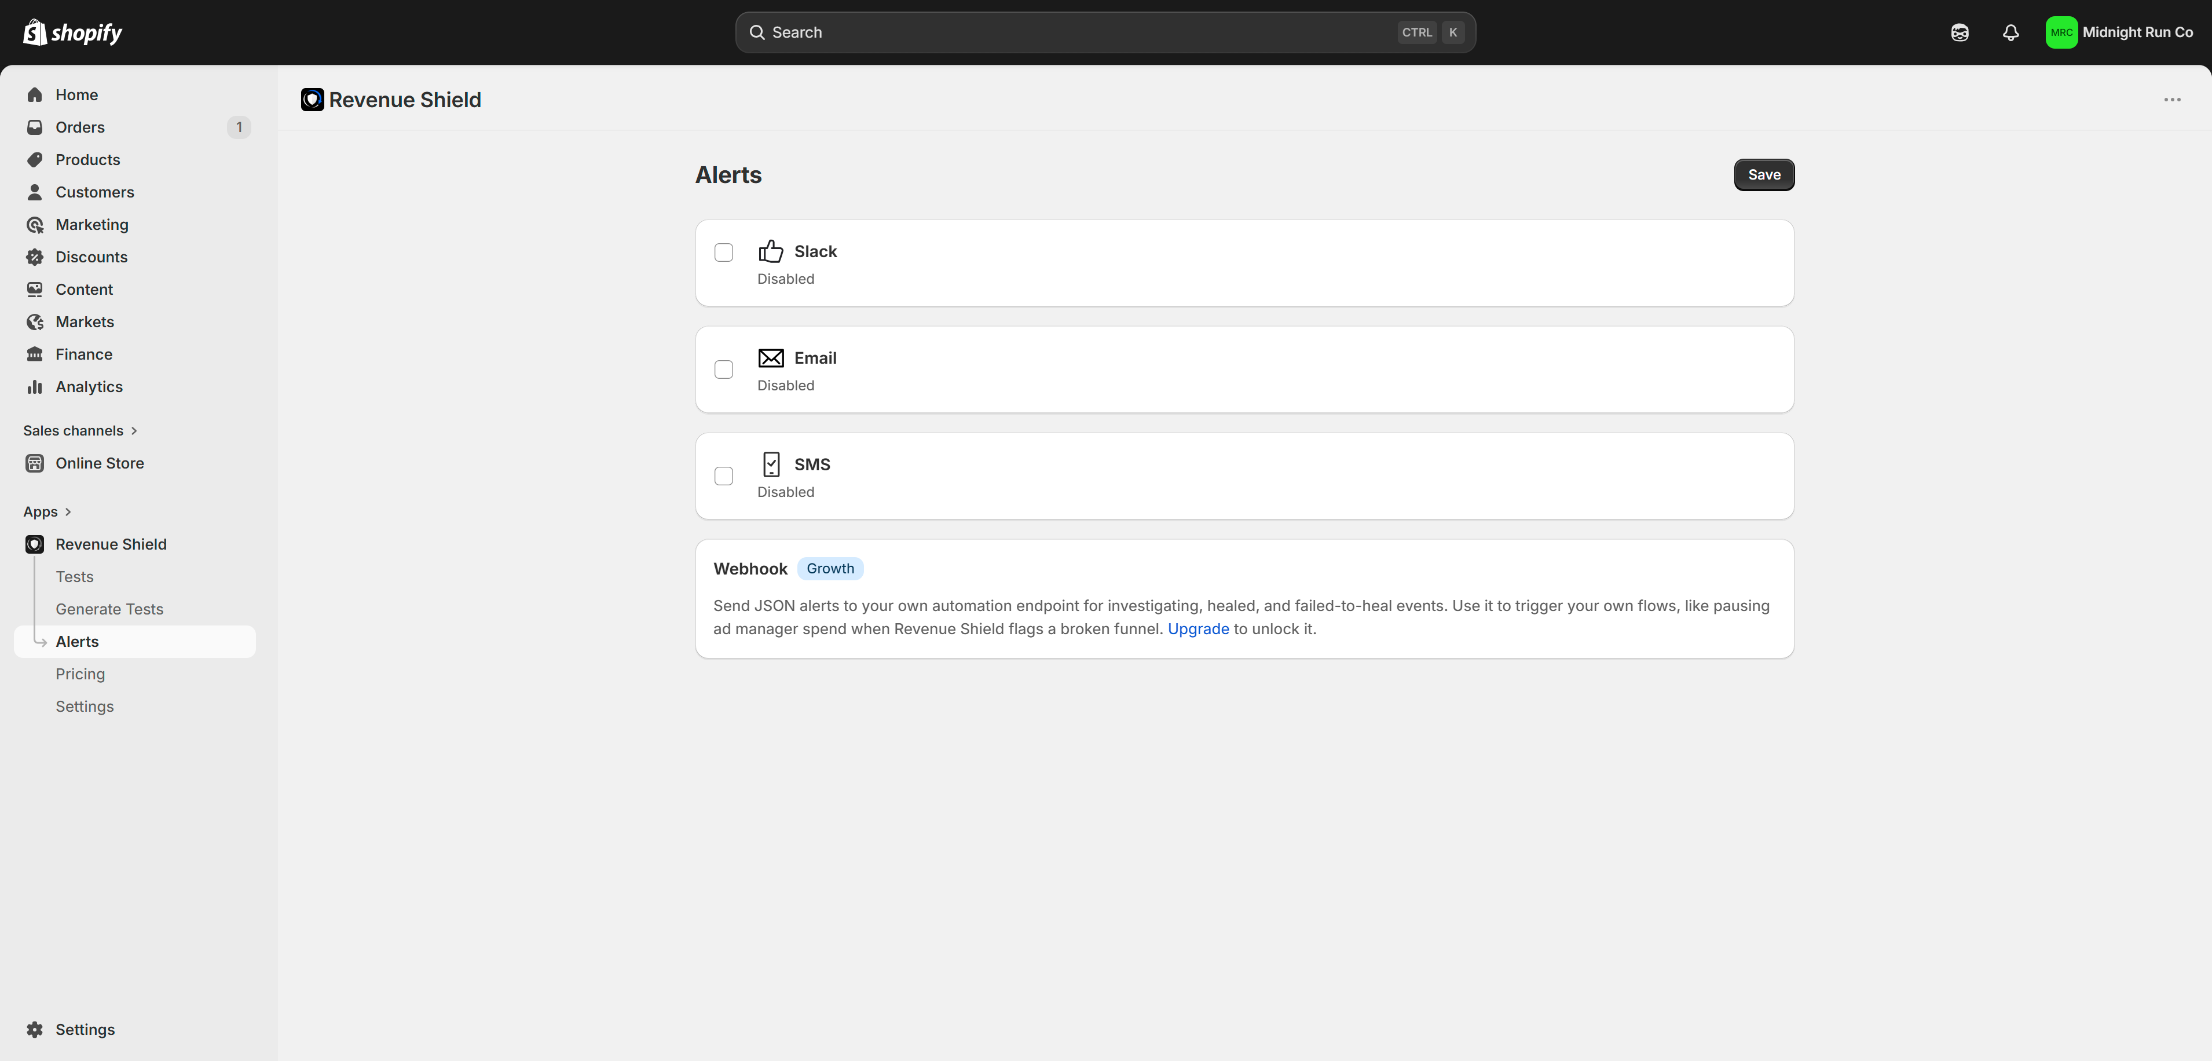Click the Products tag icon
2212x1061 pixels.
tap(34, 160)
